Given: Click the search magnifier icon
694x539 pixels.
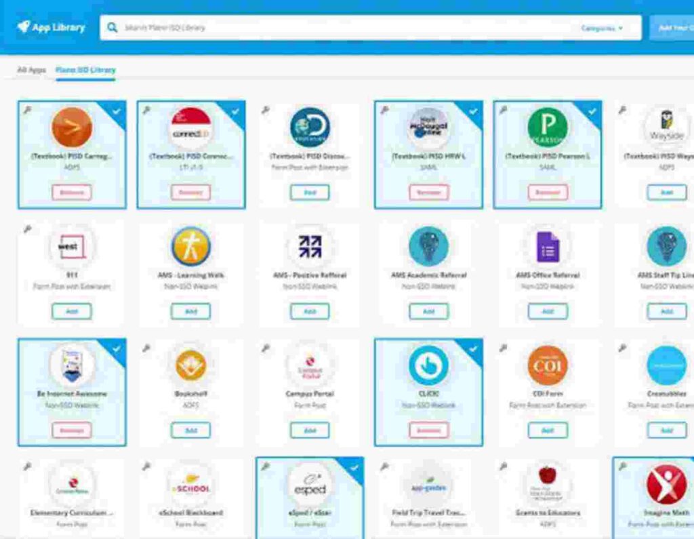Looking at the screenshot, I should [x=113, y=28].
